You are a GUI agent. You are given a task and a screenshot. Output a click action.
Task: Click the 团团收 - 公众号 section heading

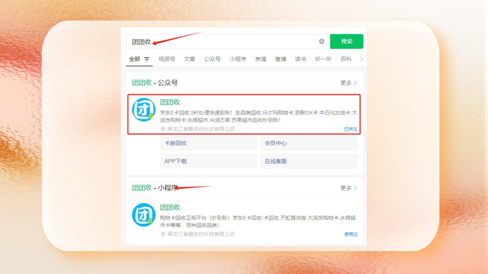pos(155,83)
